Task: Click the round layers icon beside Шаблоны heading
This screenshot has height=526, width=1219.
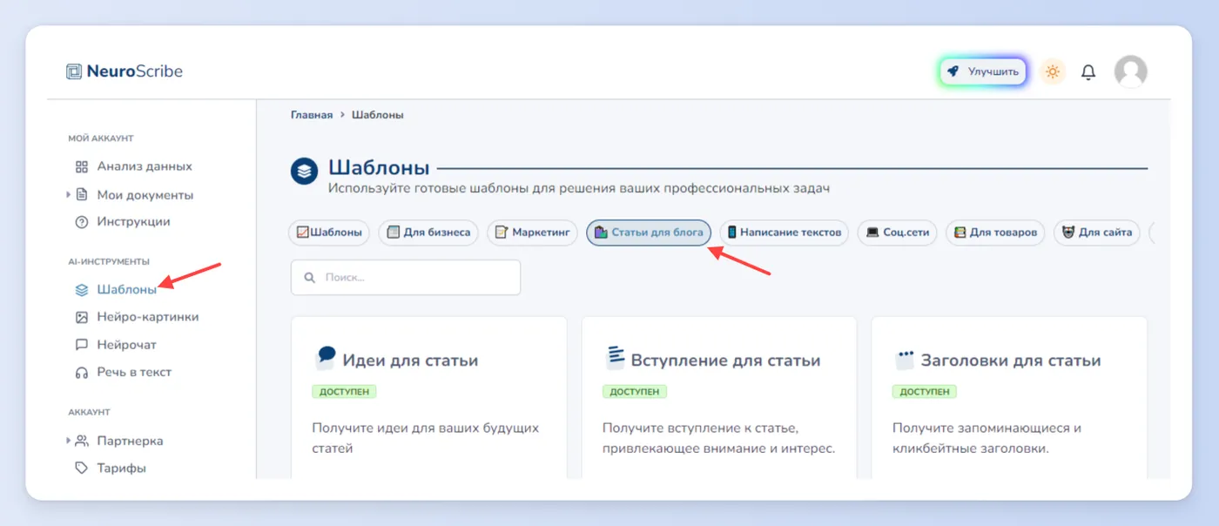Action: pyautogui.click(x=304, y=172)
